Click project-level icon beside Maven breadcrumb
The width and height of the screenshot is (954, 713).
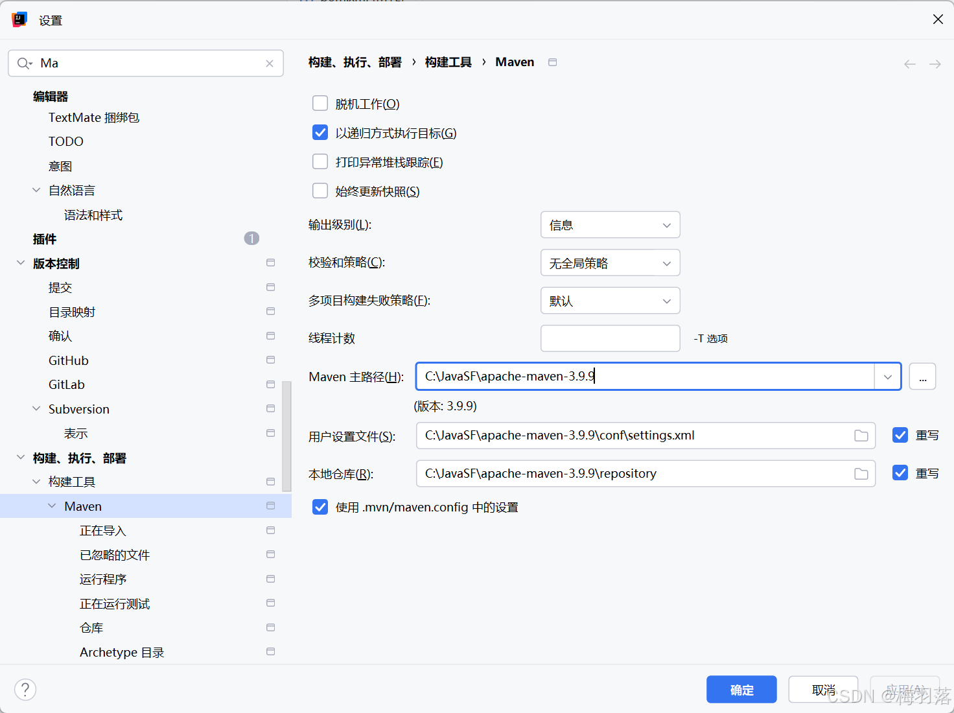553,62
